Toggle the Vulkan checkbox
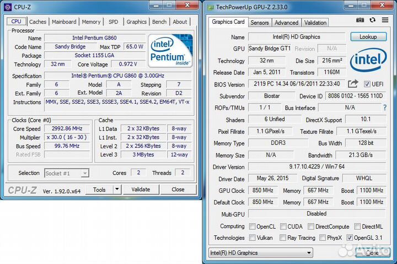 pos(252,238)
